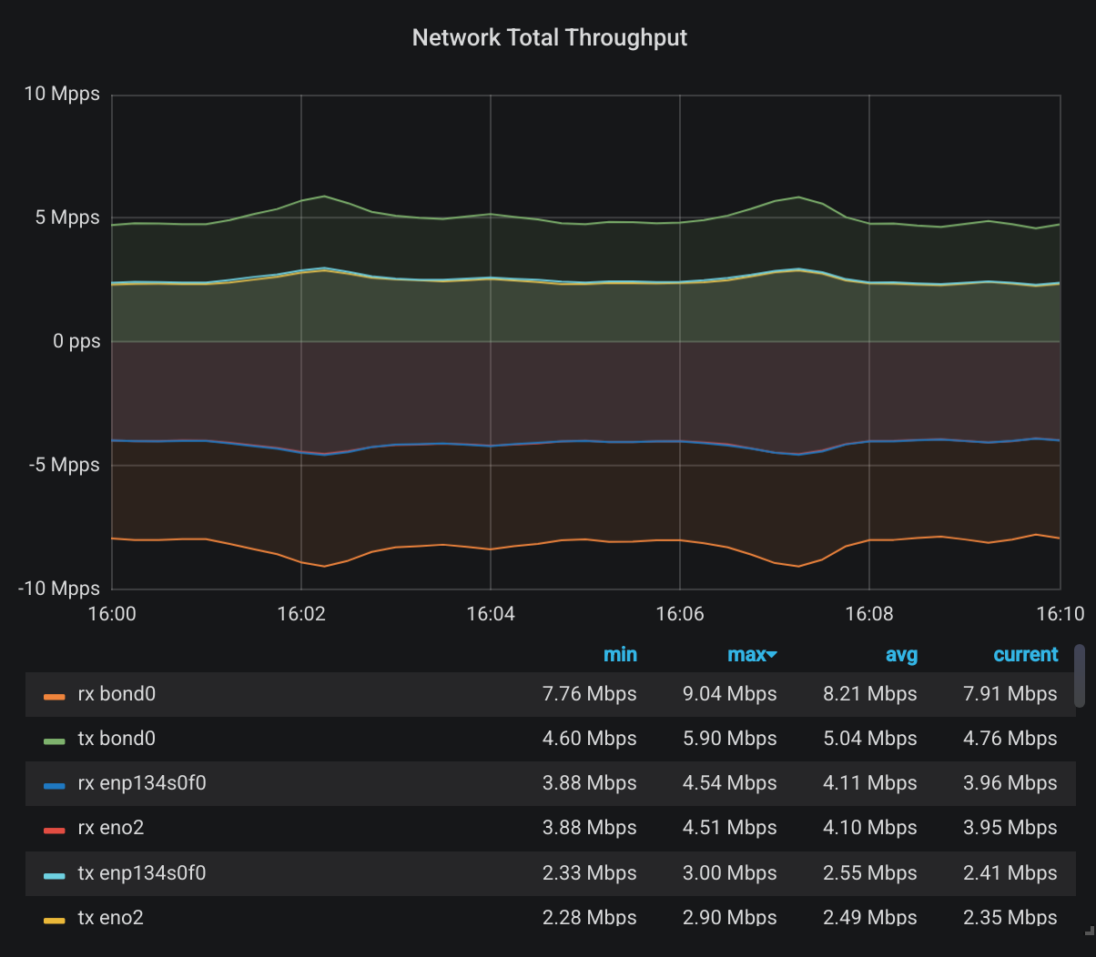The height and width of the screenshot is (957, 1096).
Task: Select rx bond0 max value 9.04 Mbps
Action: 730,694
